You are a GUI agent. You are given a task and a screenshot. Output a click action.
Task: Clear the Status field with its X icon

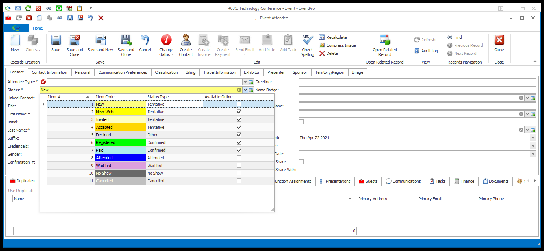pyautogui.click(x=239, y=90)
